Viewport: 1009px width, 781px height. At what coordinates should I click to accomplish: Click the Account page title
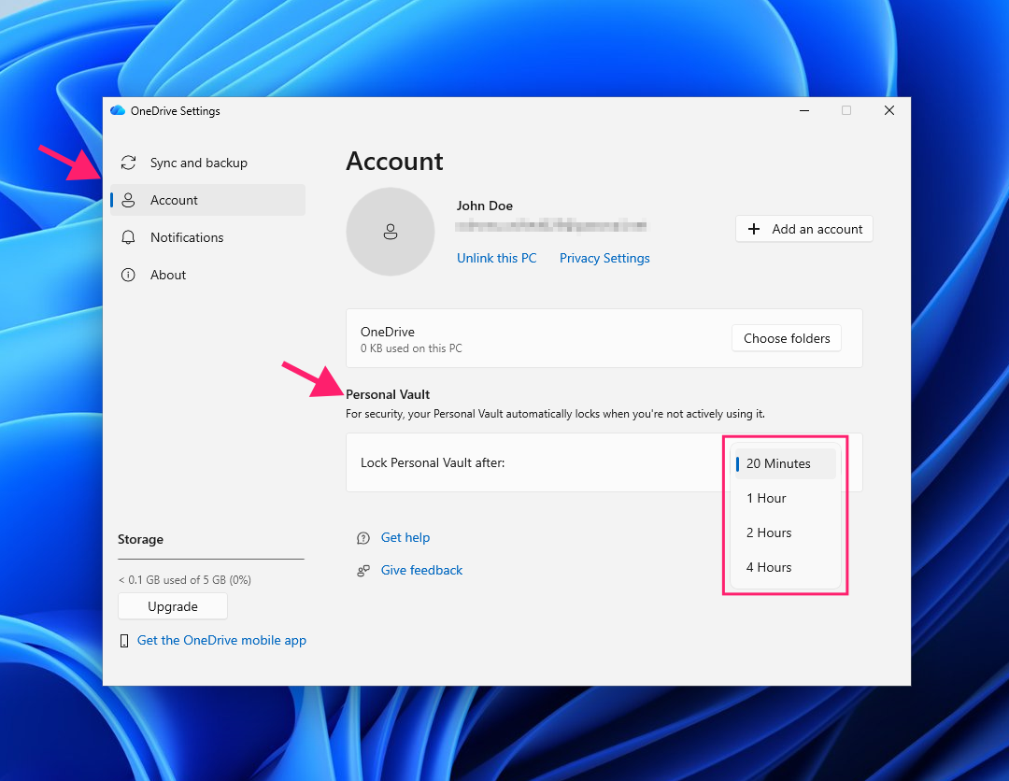[x=394, y=161]
